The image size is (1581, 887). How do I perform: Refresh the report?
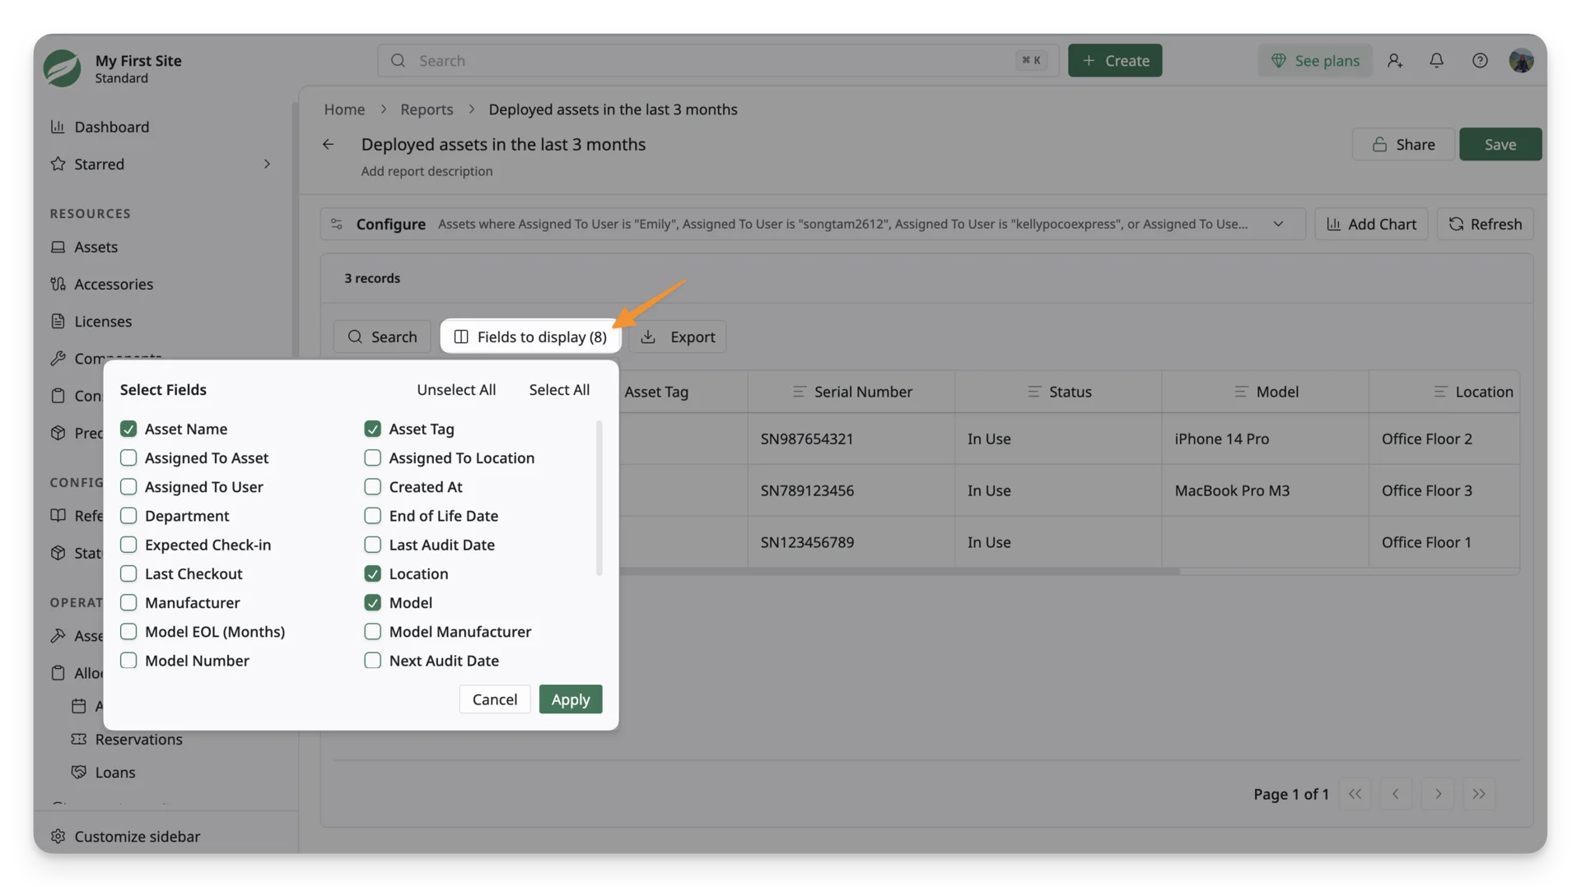1485,224
